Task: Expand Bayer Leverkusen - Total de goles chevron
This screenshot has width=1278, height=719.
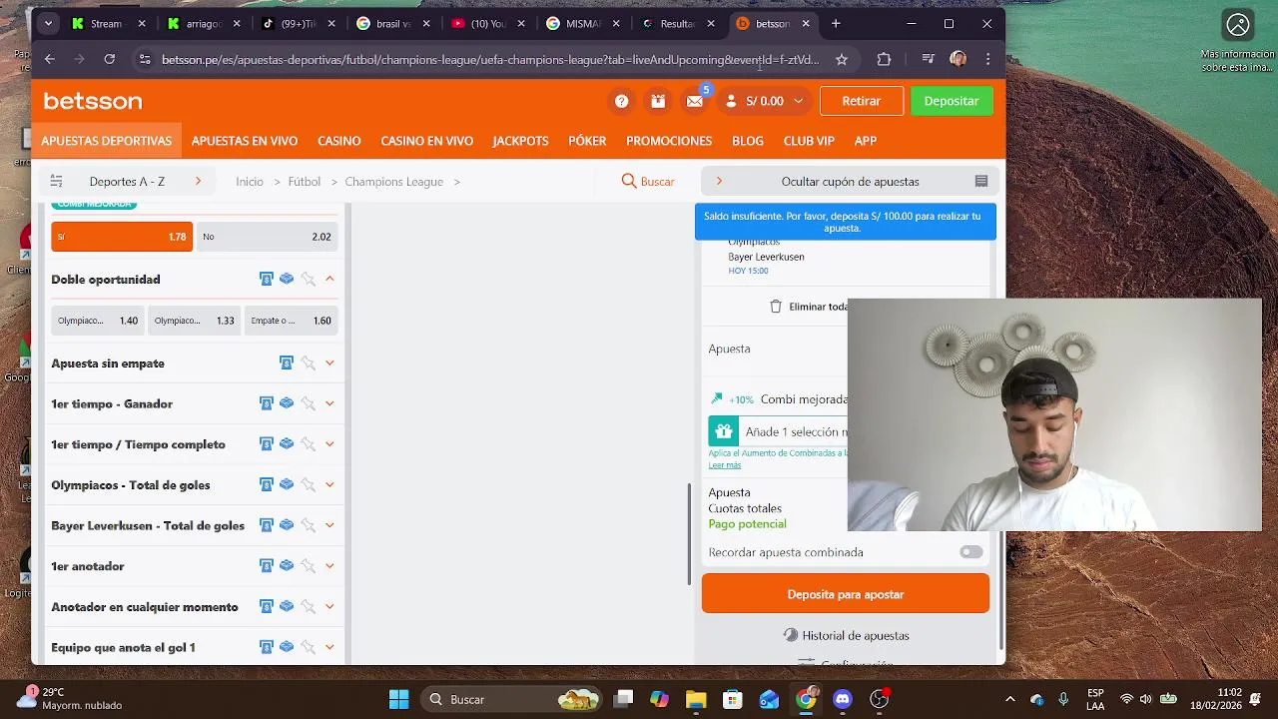Action: pos(329,525)
